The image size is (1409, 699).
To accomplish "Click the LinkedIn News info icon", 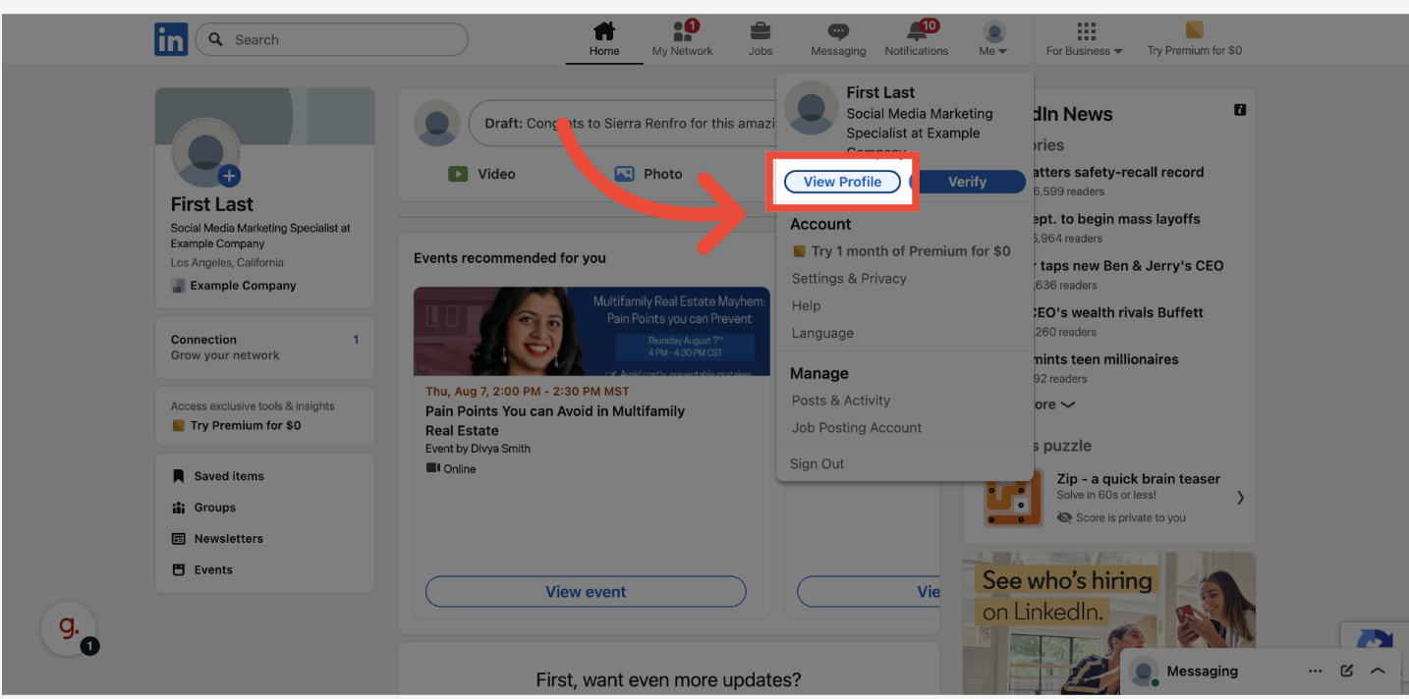I will [x=1240, y=110].
